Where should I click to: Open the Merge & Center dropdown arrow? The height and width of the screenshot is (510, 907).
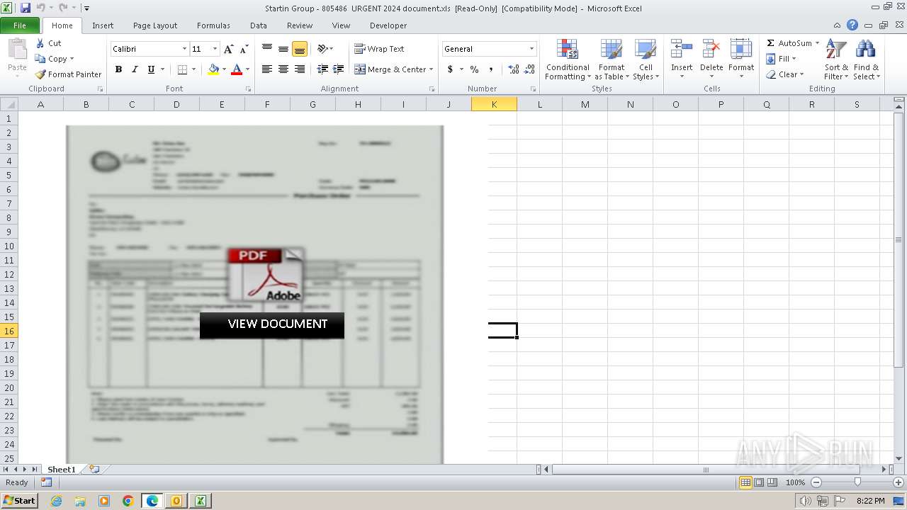(432, 69)
